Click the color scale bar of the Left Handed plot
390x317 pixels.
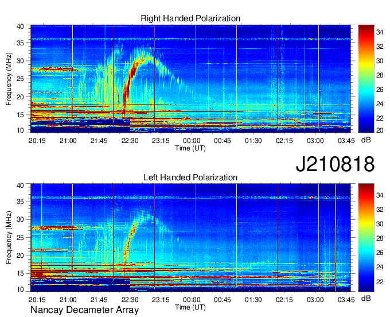tap(366, 237)
